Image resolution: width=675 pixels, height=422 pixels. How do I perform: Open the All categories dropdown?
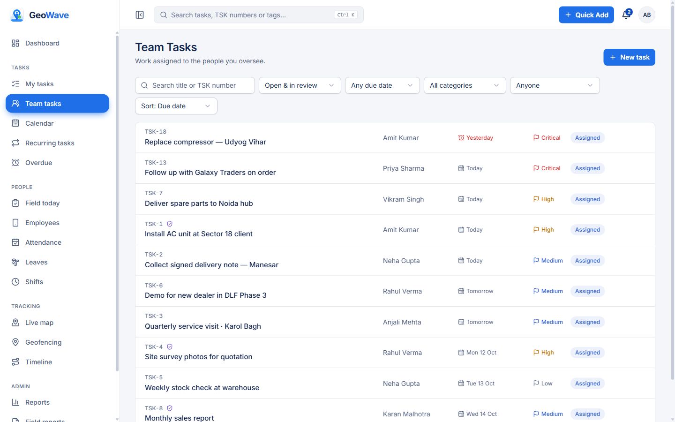(465, 85)
